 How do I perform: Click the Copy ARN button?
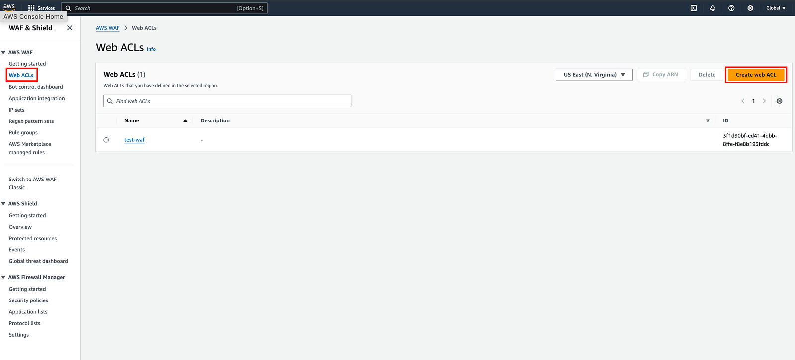[x=661, y=75]
